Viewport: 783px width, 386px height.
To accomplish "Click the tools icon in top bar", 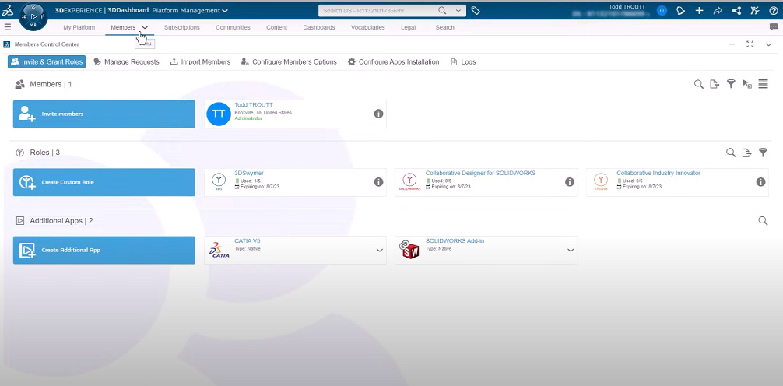I will point(755,10).
